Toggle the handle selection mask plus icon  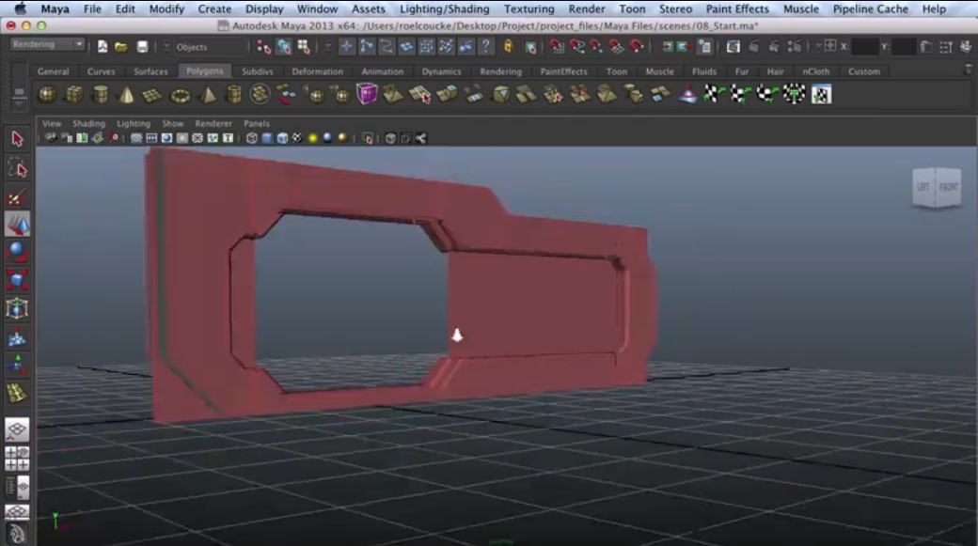(x=346, y=47)
